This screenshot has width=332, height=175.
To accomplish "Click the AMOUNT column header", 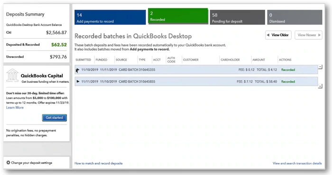I will tap(258, 60).
